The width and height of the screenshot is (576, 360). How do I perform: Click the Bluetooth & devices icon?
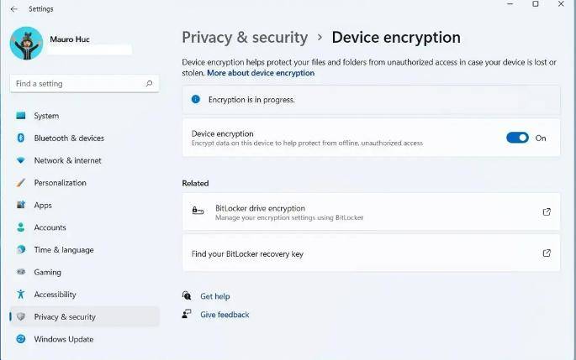(21, 138)
